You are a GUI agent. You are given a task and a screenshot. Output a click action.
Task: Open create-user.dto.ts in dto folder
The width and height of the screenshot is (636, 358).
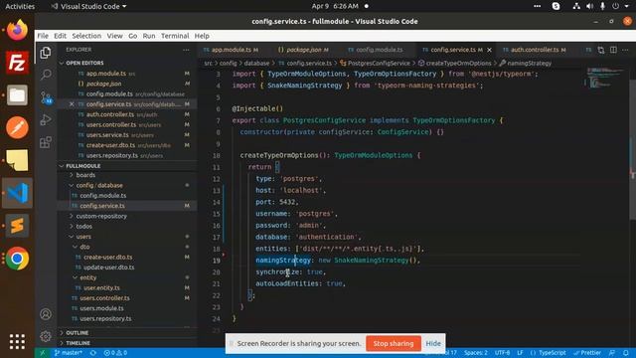click(107, 257)
